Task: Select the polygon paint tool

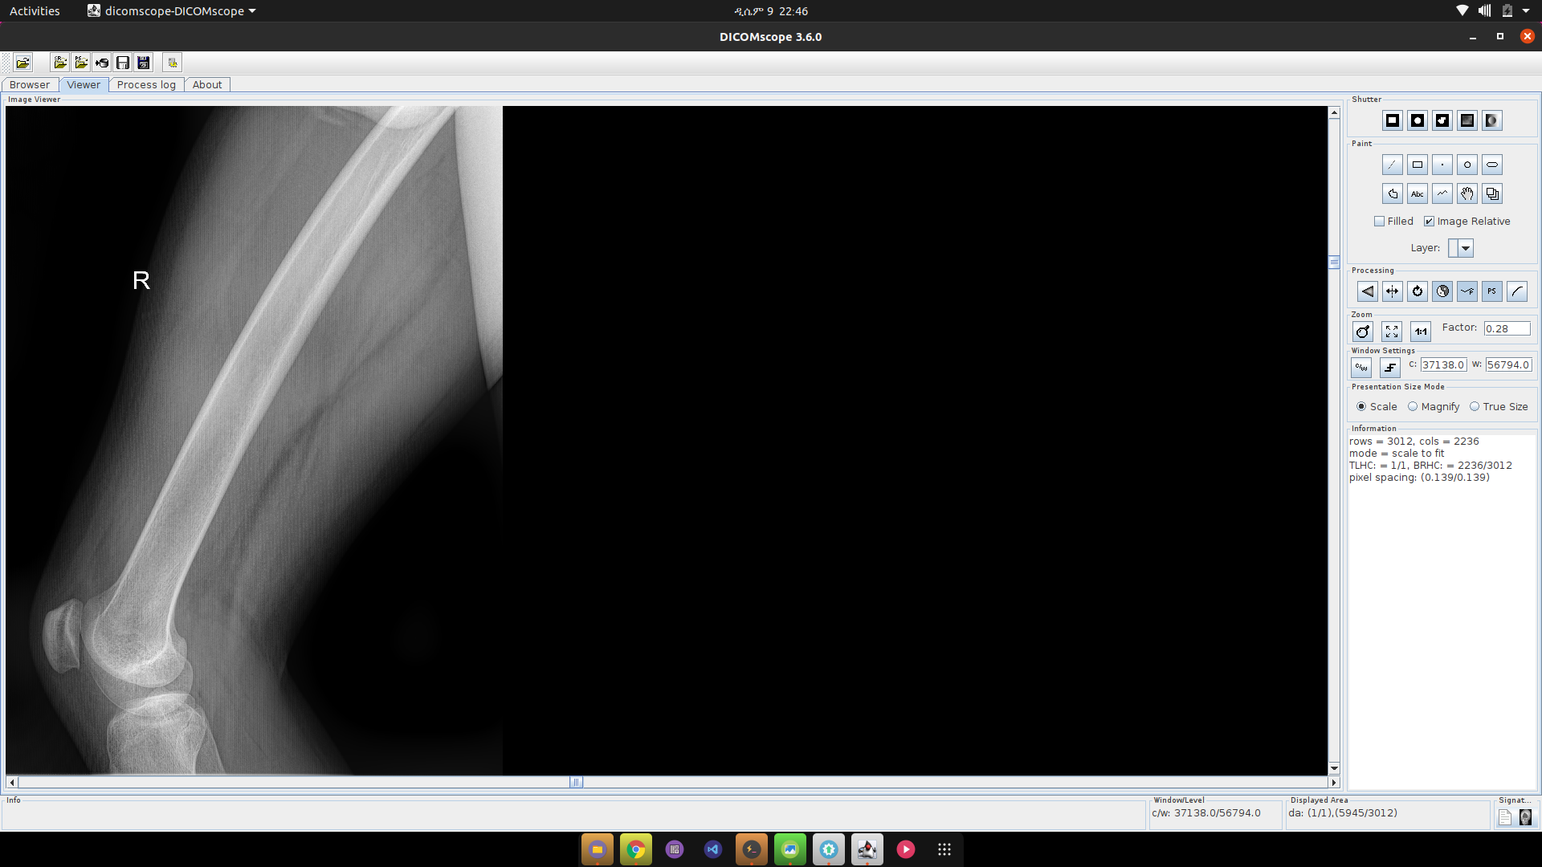Action: [x=1393, y=193]
